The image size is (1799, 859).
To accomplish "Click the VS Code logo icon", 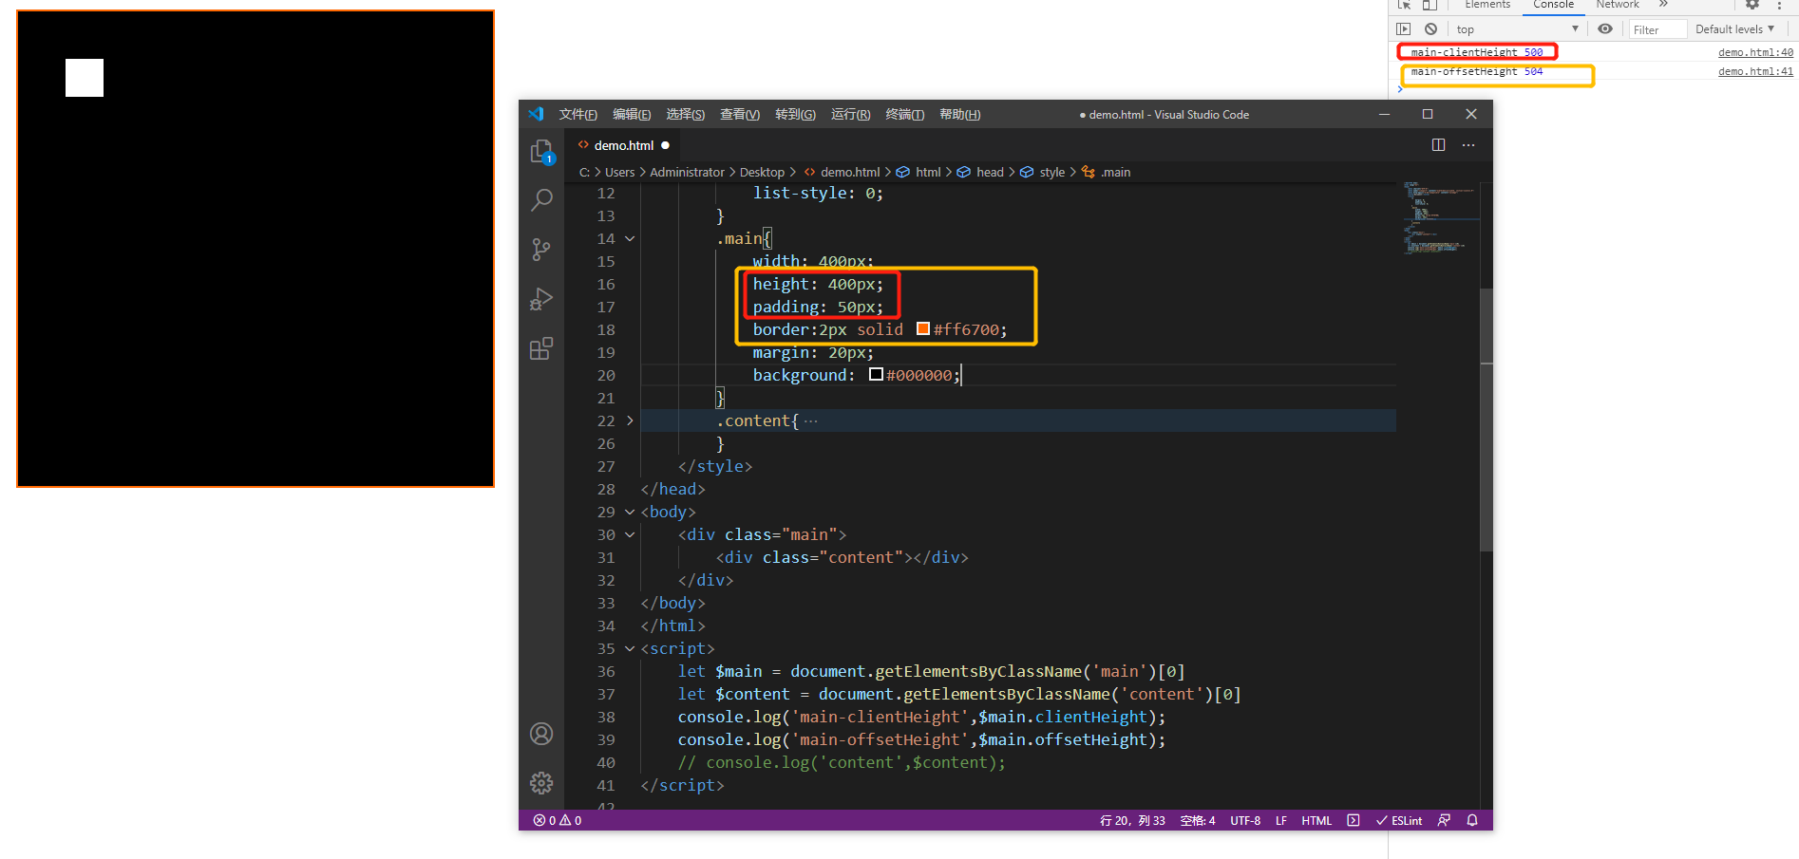I will tap(537, 114).
